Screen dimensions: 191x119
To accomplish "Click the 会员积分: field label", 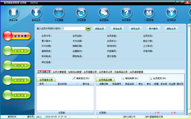I will click(x=112, y=41).
